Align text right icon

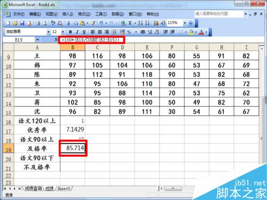106,32
